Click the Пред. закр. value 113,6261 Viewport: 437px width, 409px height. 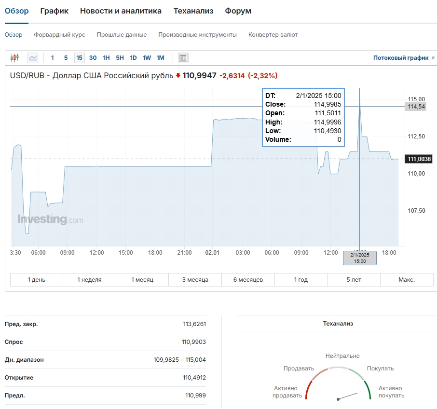click(x=194, y=324)
